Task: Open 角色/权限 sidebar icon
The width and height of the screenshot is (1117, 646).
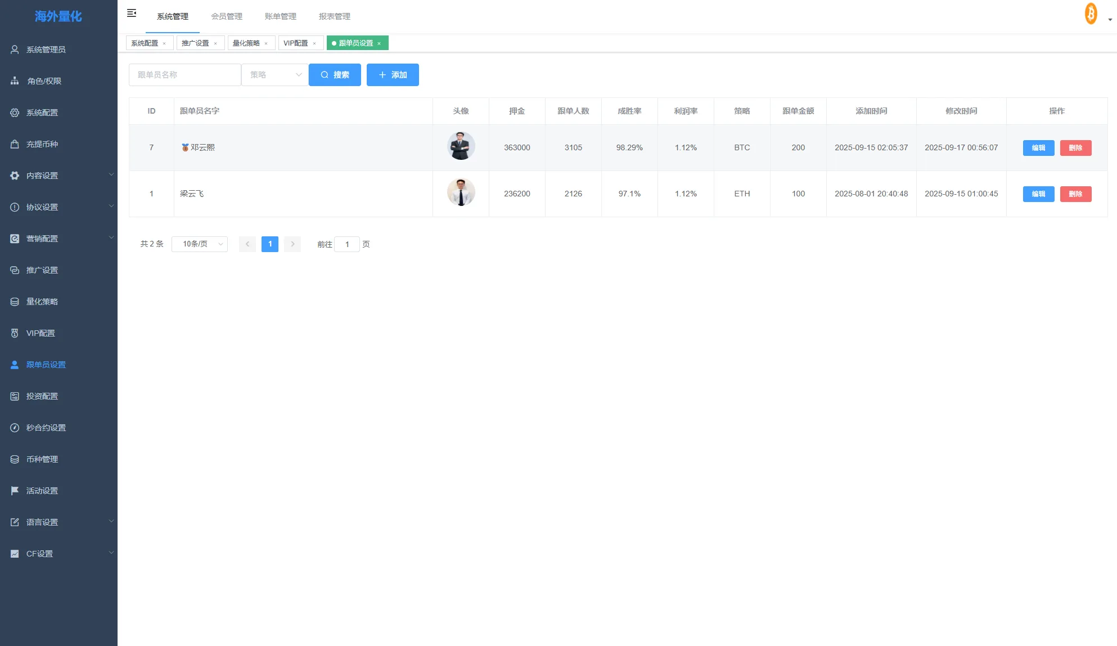Action: point(15,81)
